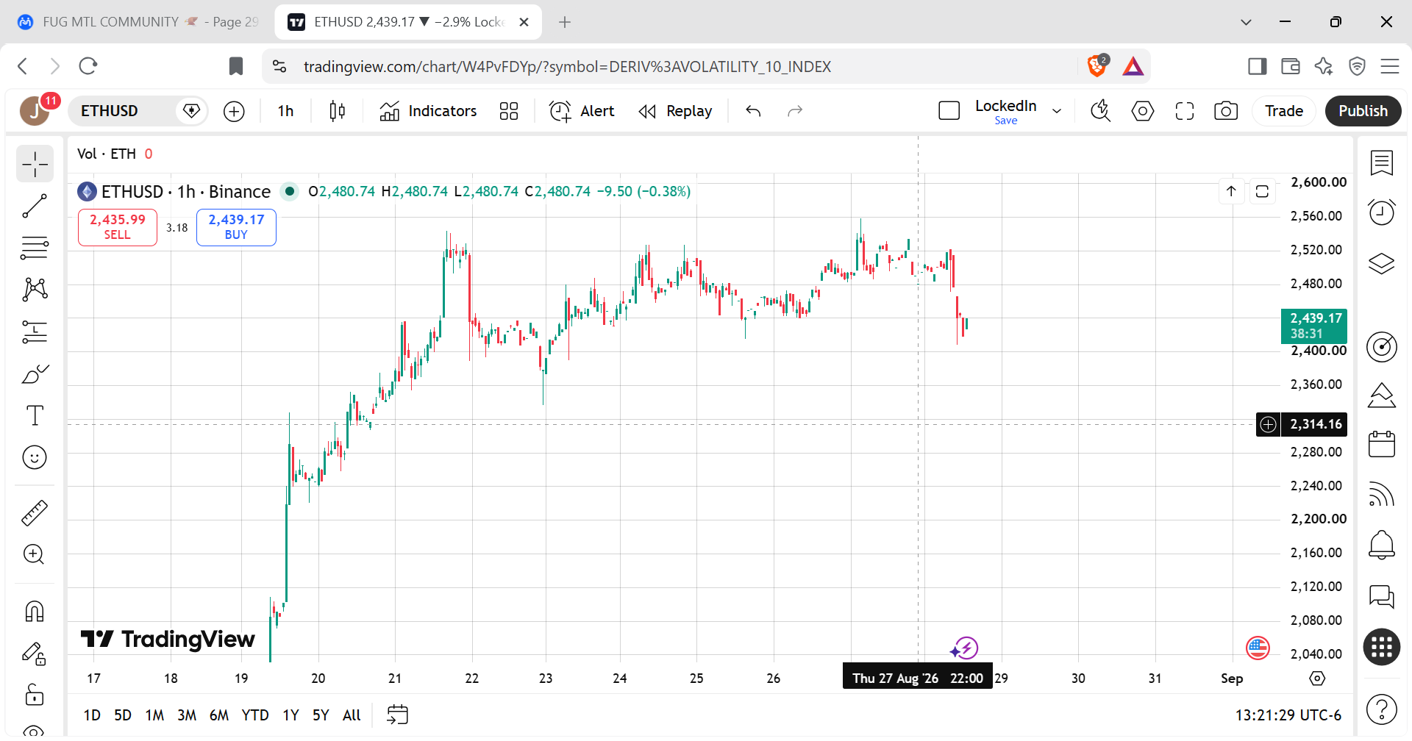The image size is (1412, 741).
Task: Click the 2,439.17 BUY button
Action: pyautogui.click(x=236, y=227)
